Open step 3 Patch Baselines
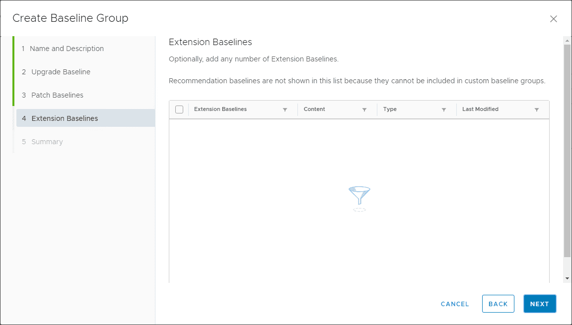 pos(57,95)
